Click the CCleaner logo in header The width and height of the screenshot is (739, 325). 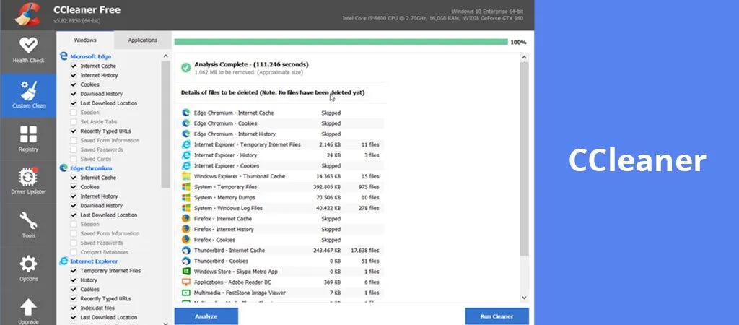point(27,14)
